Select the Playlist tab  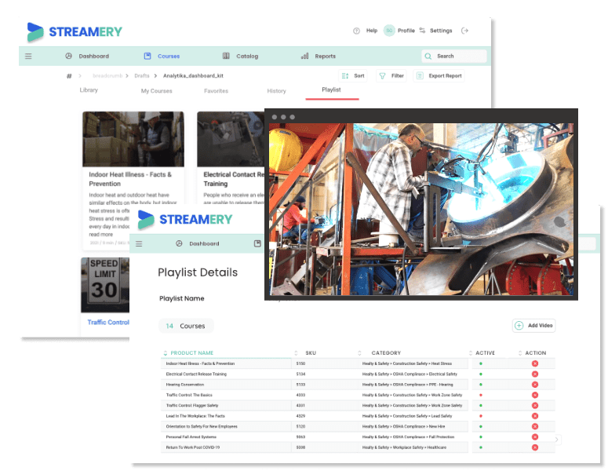pyautogui.click(x=331, y=89)
